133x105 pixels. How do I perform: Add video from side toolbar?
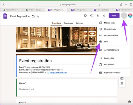[x=122, y=78]
